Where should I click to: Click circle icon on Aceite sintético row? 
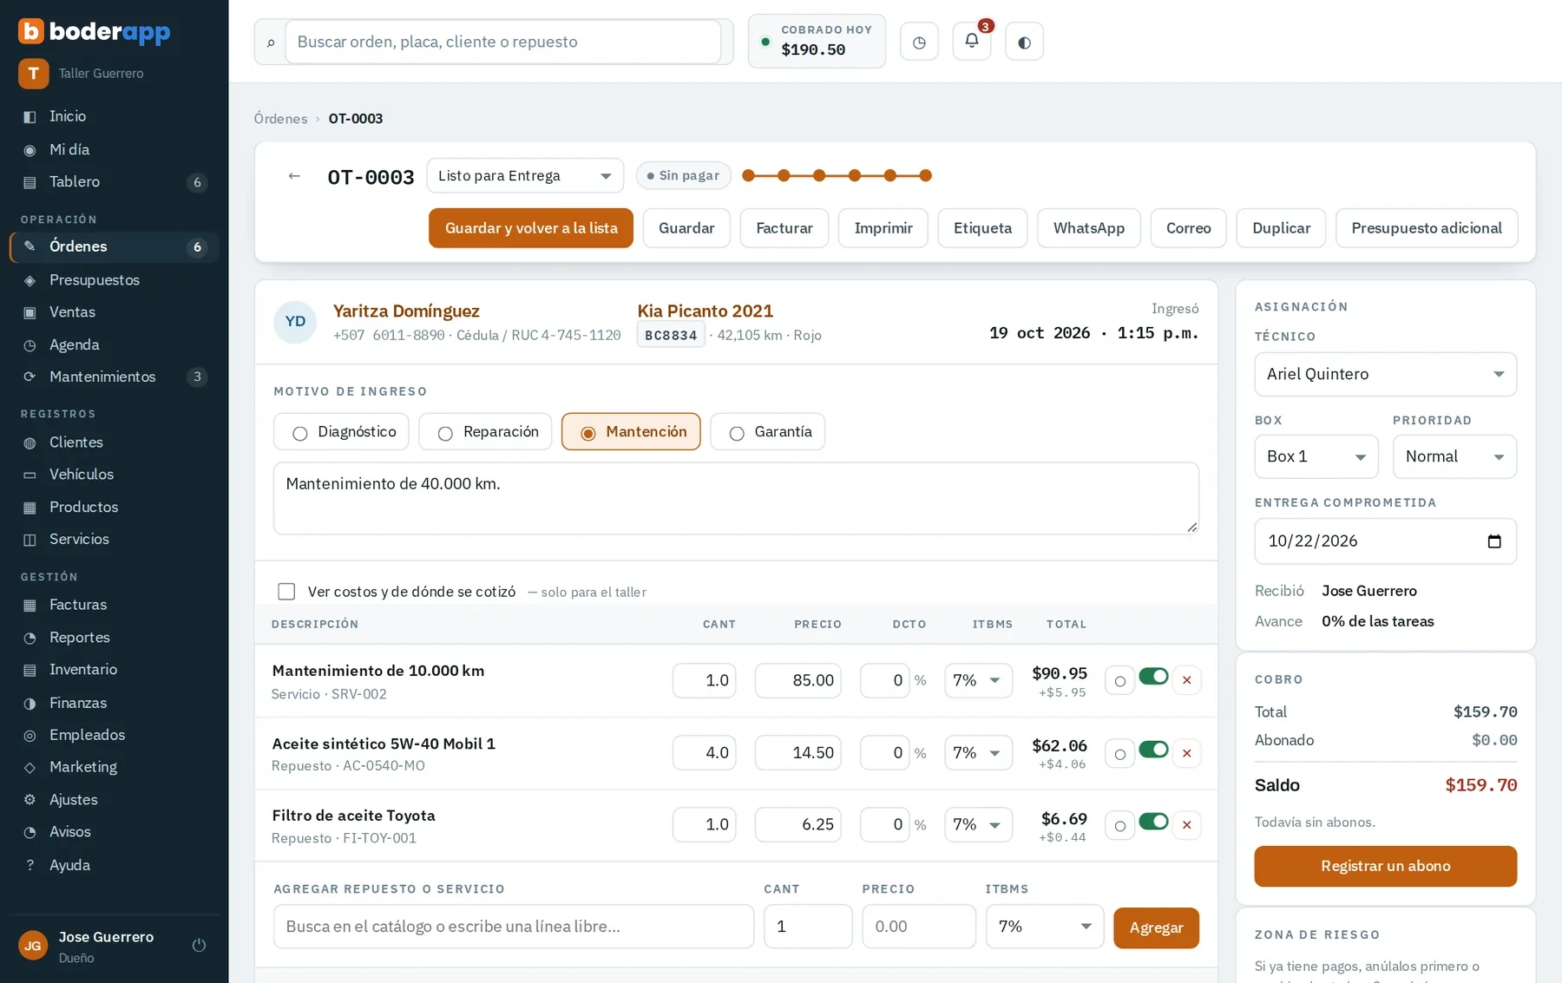1119,754
